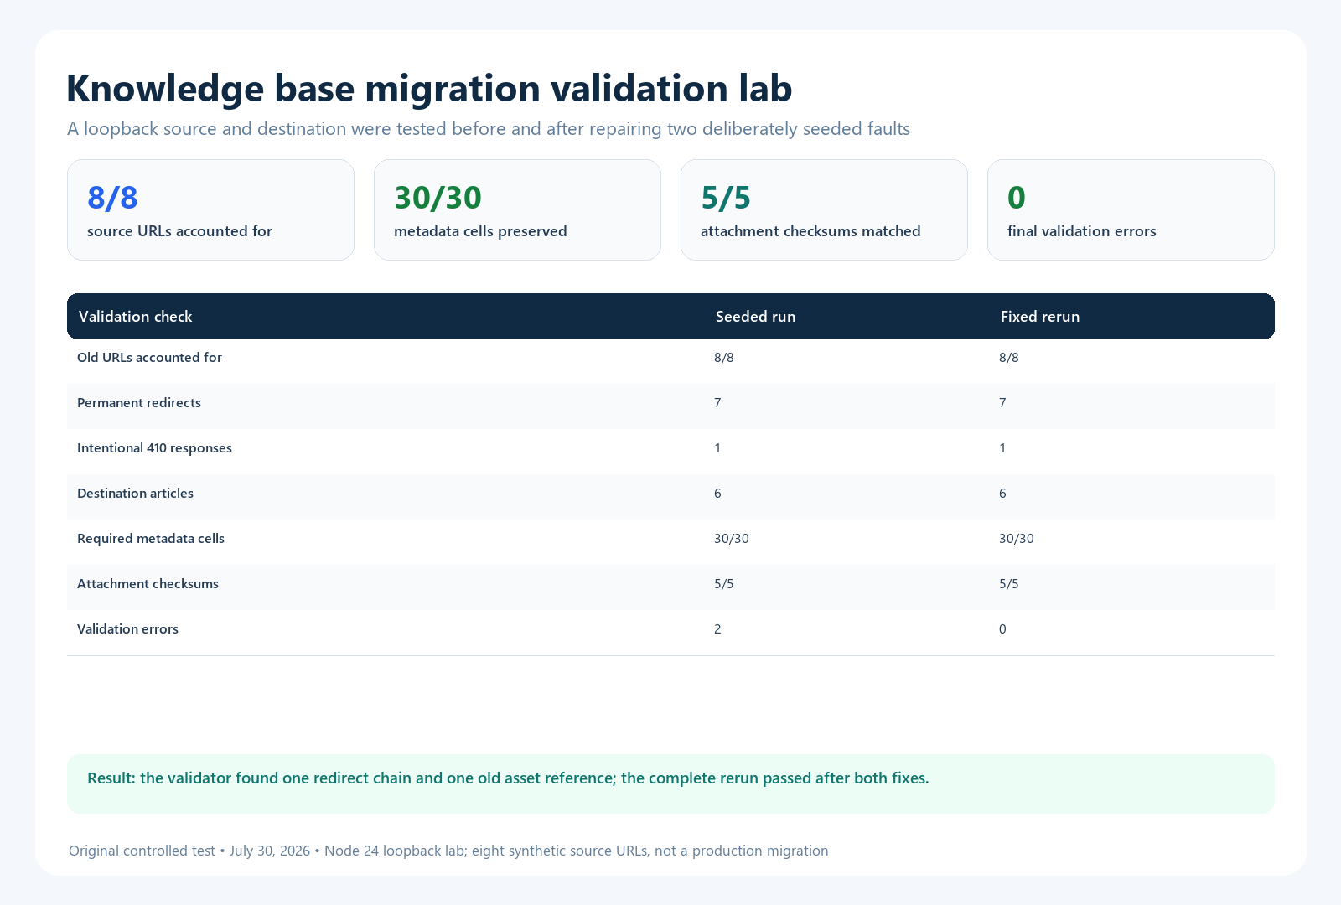Click Fixed rerun 6 in Destination articles row
Viewport: 1341px width, 905px height.
tap(1002, 494)
